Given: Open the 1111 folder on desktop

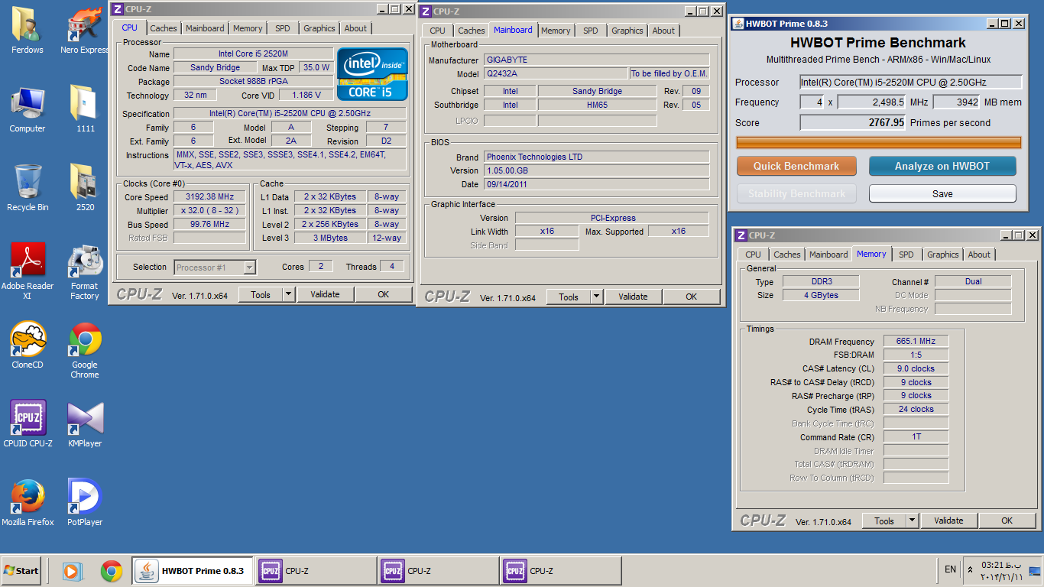Looking at the screenshot, I should 85,109.
